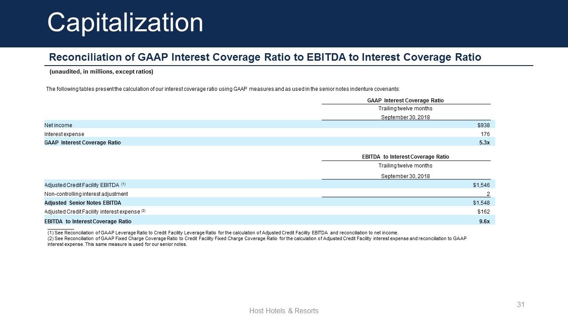Viewport: 568px width, 319px height.
Task: Click the Capitalization slide title
Action: pyautogui.click(x=125, y=22)
